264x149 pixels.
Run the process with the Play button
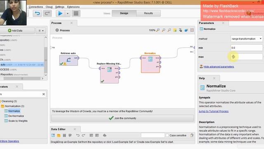click(60, 13)
